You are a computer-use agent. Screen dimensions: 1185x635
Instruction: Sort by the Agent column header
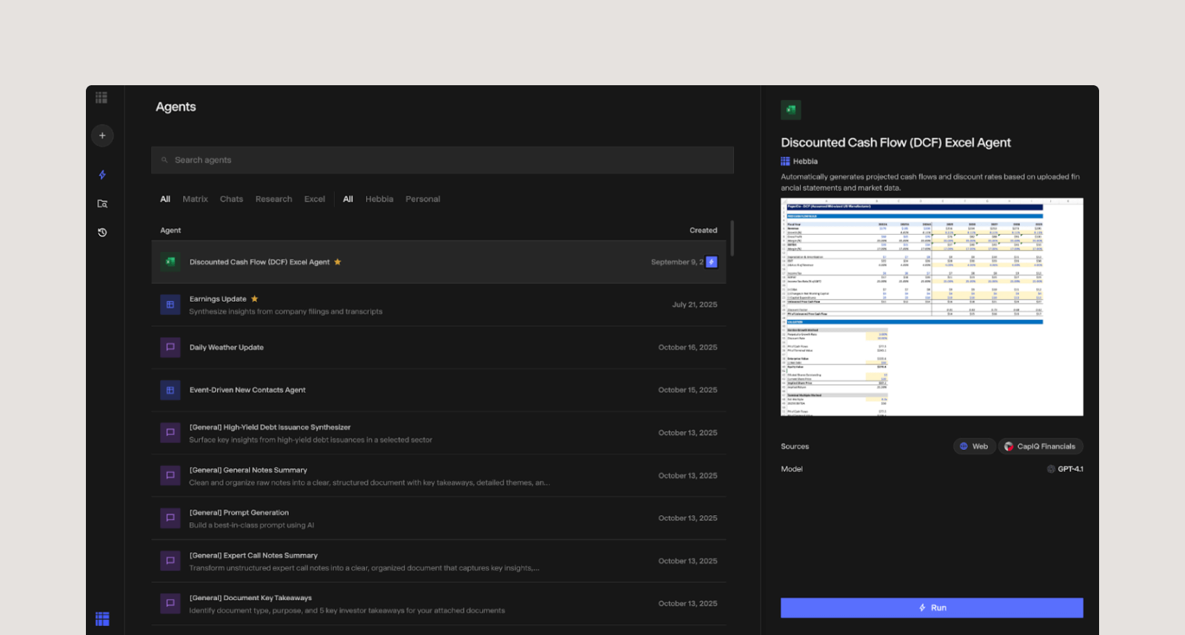(x=170, y=230)
